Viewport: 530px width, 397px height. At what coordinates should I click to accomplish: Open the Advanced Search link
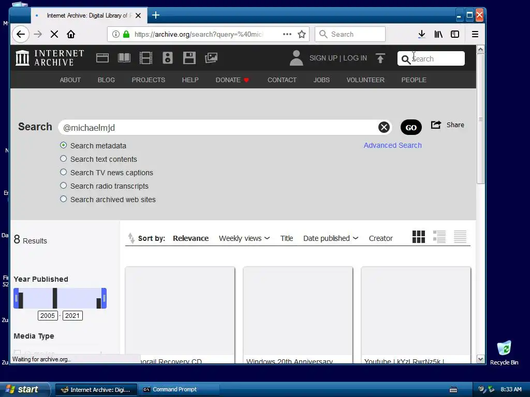tap(392, 145)
